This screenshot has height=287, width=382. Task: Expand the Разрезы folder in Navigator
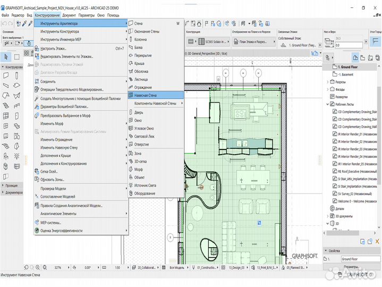pyautogui.click(x=327, y=82)
